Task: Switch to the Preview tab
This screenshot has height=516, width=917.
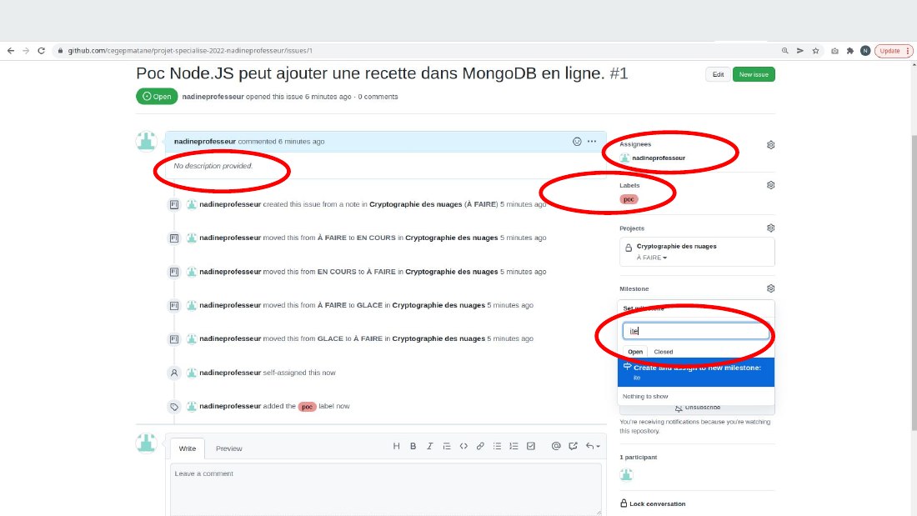Action: coord(228,448)
